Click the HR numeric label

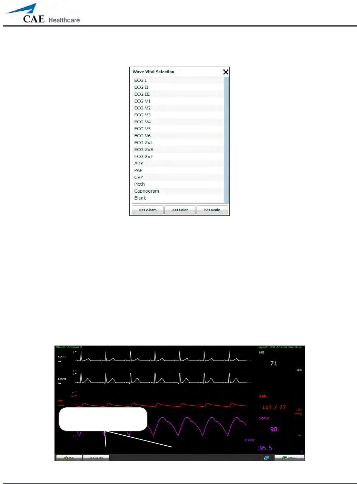click(x=261, y=352)
